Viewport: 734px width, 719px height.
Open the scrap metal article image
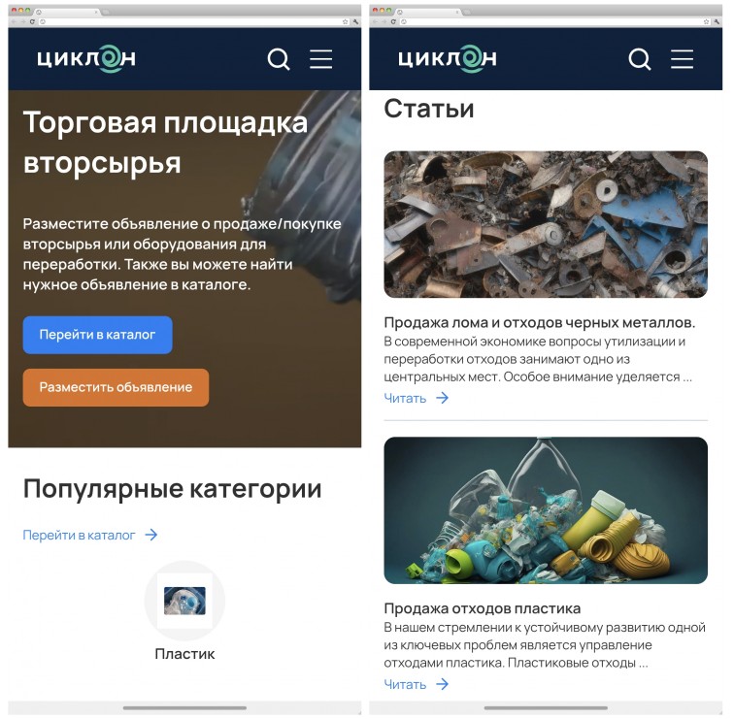[x=546, y=224]
